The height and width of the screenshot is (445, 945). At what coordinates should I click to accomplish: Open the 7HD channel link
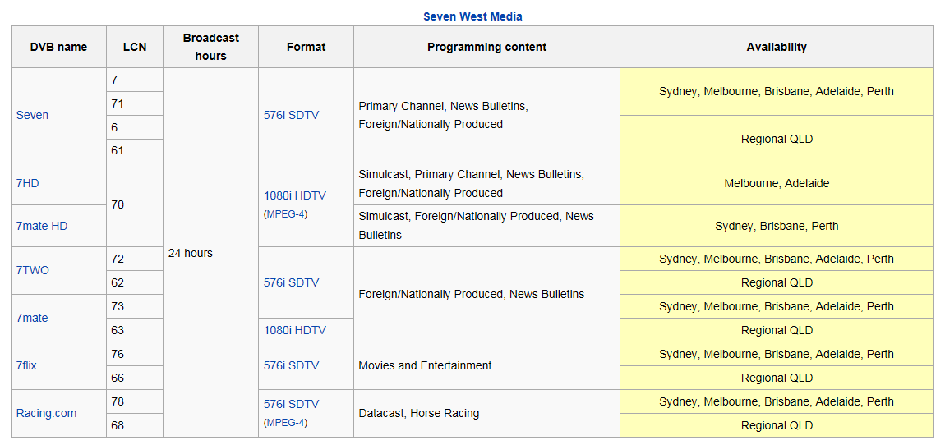point(27,183)
